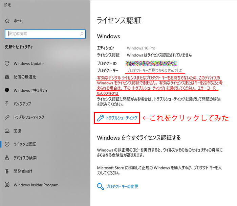This screenshot has height=206, width=237.
Task: Select ライセンス認証 text in sidebar
Action: [x=25, y=144]
